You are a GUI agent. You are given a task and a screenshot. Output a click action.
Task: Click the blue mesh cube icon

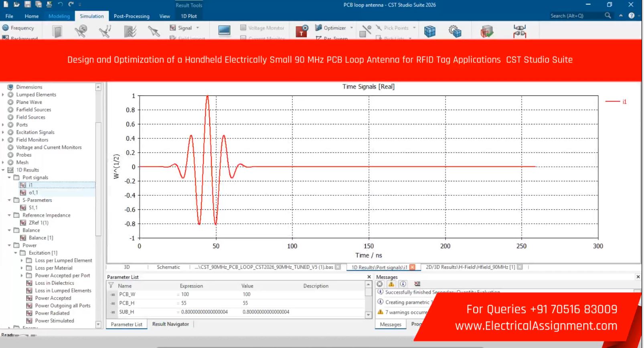click(x=430, y=31)
